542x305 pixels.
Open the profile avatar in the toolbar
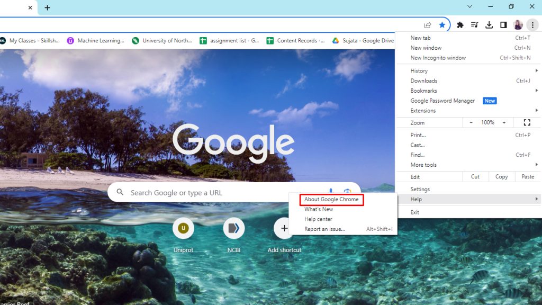click(x=518, y=25)
